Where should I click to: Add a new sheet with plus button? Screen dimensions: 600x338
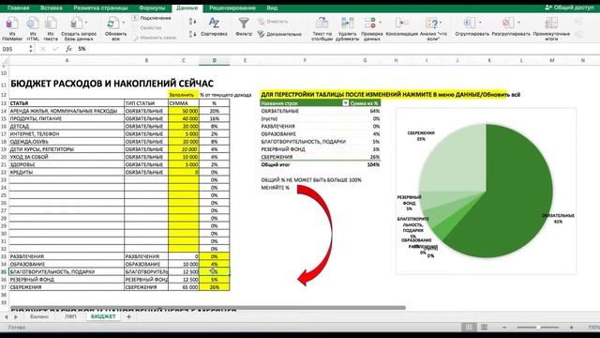pos(129,316)
